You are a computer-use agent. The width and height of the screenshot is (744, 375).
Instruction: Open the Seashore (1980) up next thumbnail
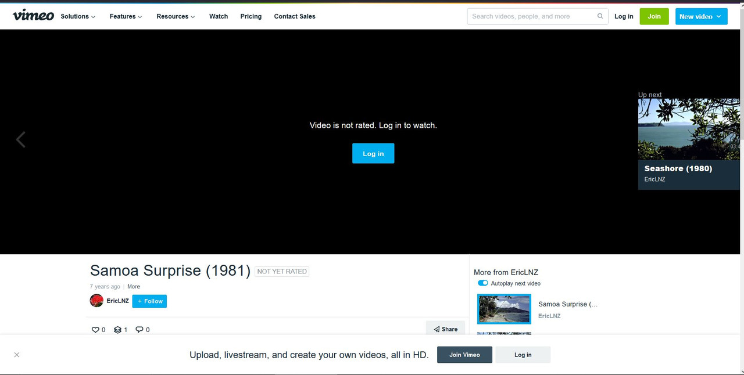pyautogui.click(x=689, y=129)
